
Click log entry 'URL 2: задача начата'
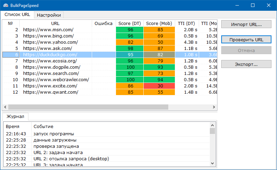click(58, 152)
